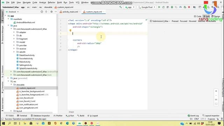Click the Search Everywhere magnifier icon
The width and height of the screenshot is (224, 126).
(218, 7)
